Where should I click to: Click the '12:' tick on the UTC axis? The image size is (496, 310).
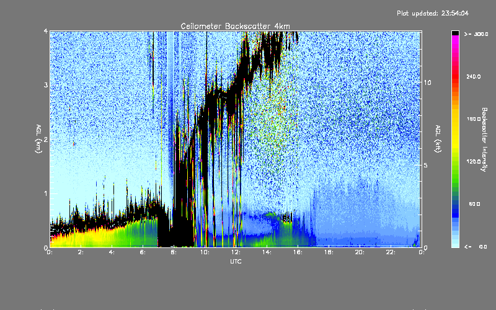click(236, 252)
